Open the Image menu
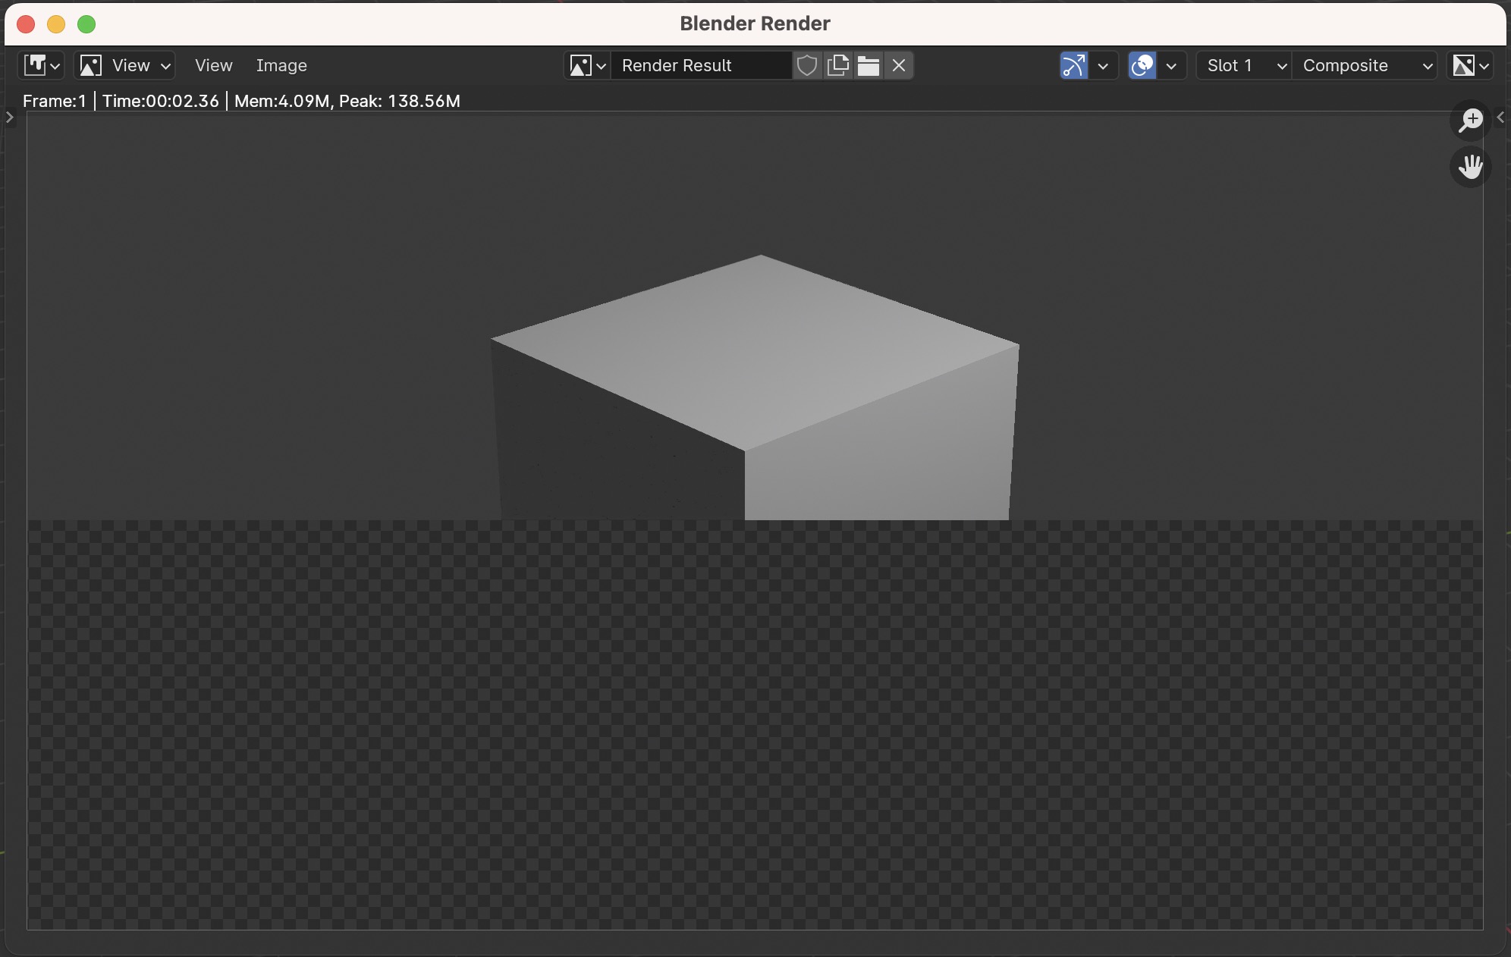 pos(281,65)
